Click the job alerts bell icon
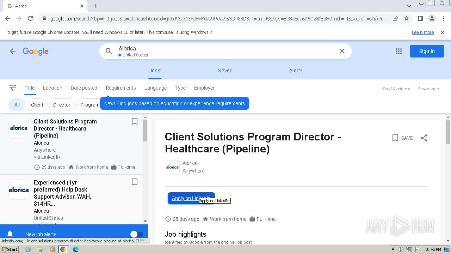Image resolution: width=451 pixels, height=254 pixels. coord(10,234)
